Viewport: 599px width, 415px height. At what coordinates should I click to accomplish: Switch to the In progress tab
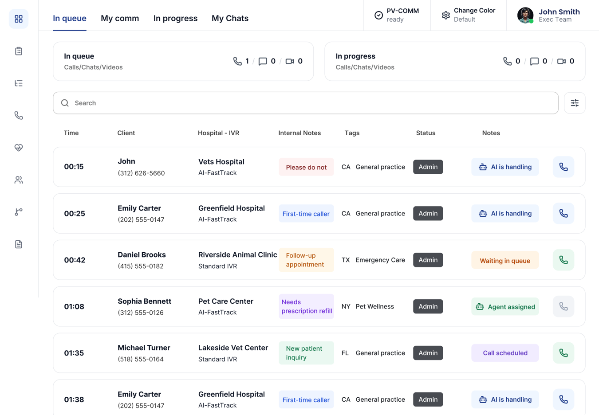tap(175, 18)
